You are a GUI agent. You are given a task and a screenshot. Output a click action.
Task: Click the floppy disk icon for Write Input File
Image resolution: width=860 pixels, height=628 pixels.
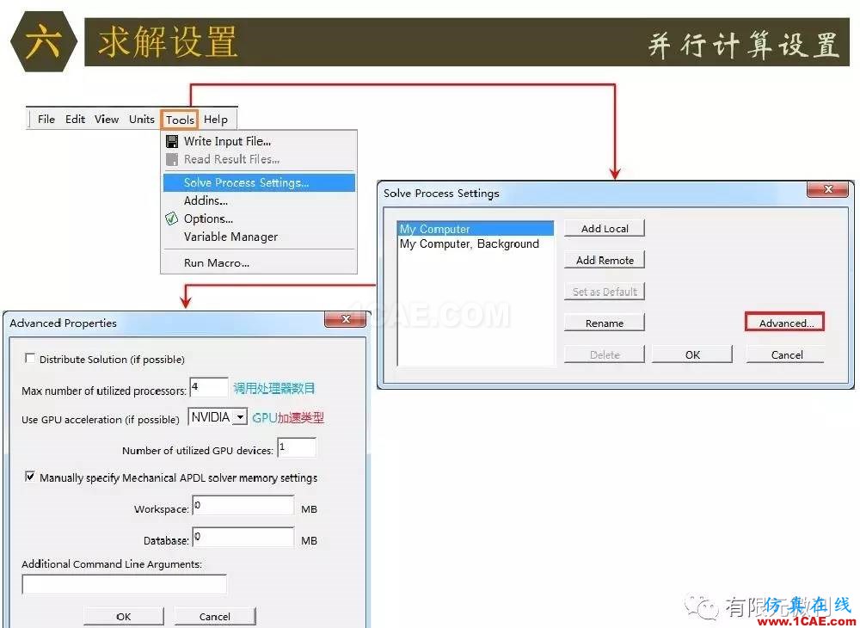172,141
